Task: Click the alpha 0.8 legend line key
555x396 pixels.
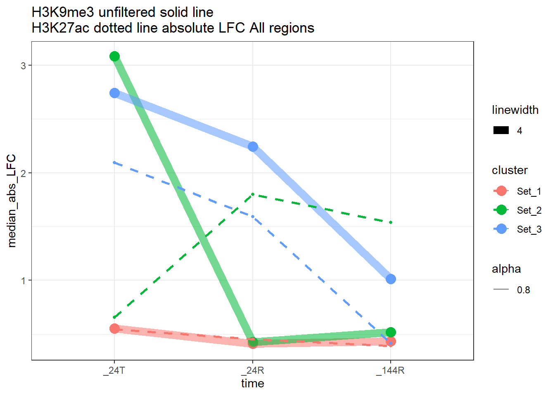Action: 501,290
